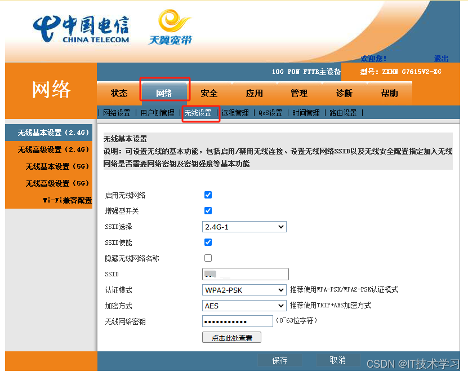Open the 加密方式 AES dropdown
The image size is (468, 375).
click(244, 306)
